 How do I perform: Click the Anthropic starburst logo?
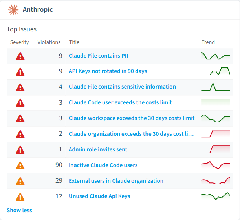pos(13,10)
